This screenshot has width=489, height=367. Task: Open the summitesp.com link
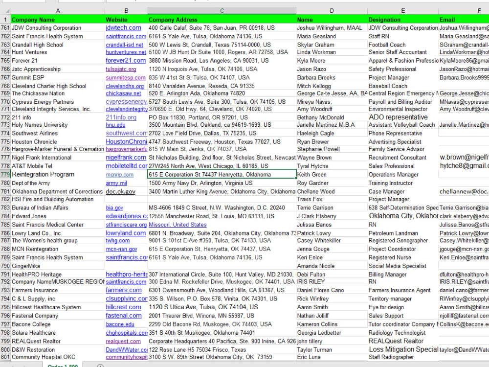(125, 78)
